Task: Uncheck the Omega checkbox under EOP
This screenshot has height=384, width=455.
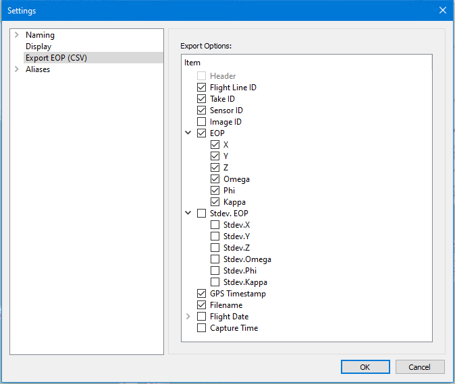Action: (x=215, y=179)
